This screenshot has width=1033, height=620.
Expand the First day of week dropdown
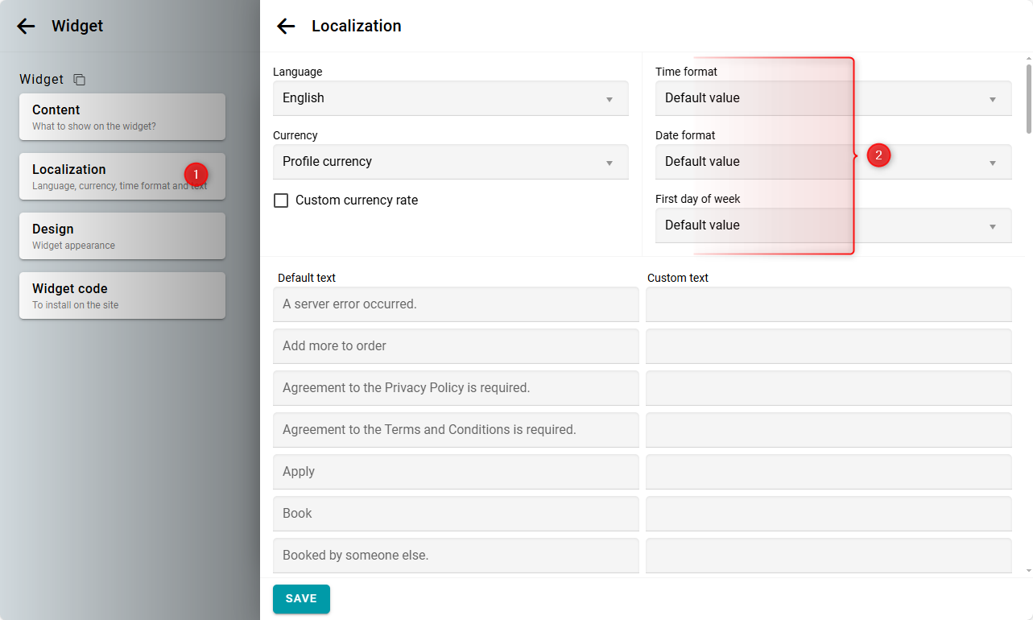pyautogui.click(x=833, y=225)
